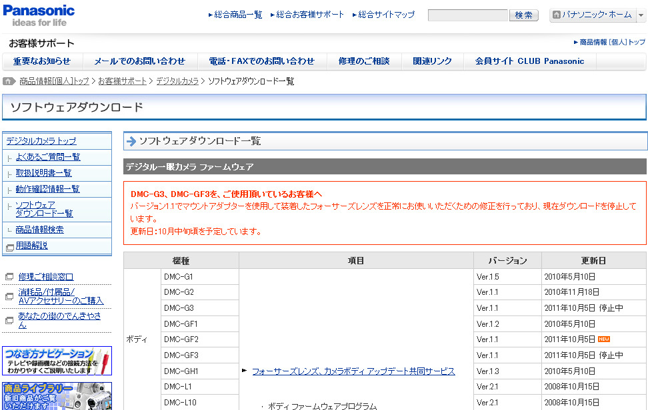This screenshot has height=410, width=648.
Task: Open the 消耗品/付属品/AVアクセサリーのご購入 link
Action: click(x=61, y=297)
